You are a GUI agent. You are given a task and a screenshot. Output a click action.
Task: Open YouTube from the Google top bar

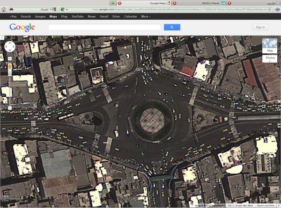pos(77,16)
